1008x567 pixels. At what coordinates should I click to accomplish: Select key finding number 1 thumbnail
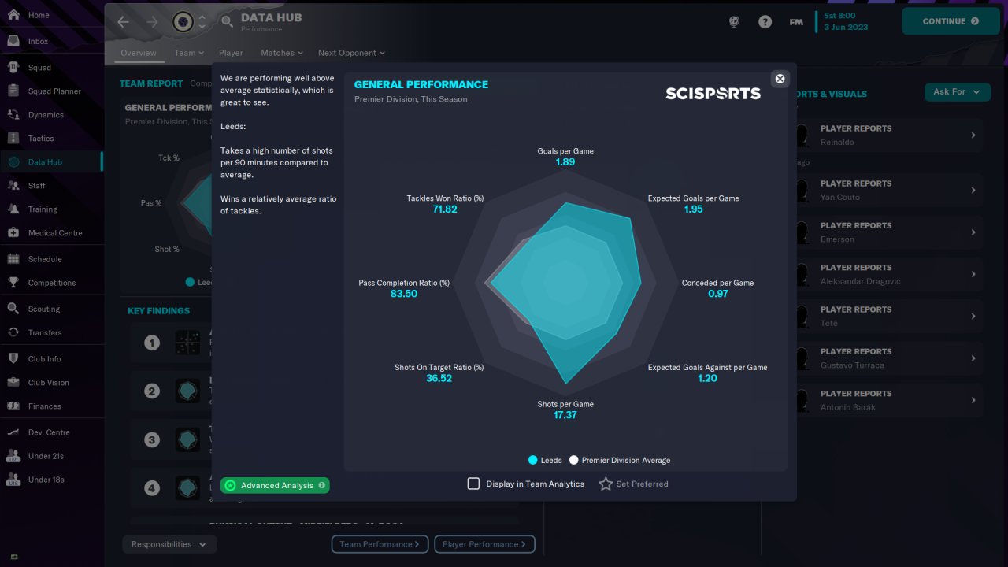187,343
